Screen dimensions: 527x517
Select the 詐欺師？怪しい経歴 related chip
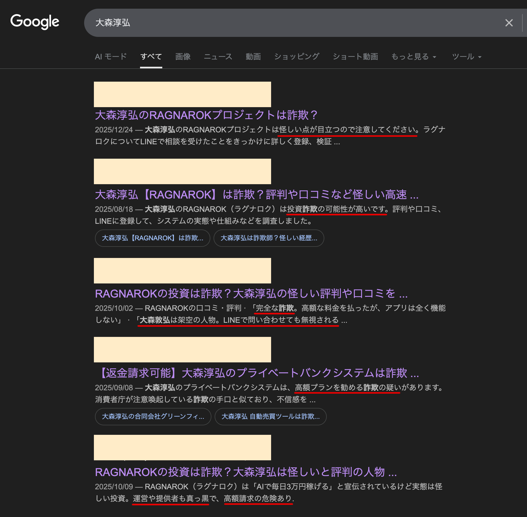[269, 238]
